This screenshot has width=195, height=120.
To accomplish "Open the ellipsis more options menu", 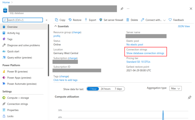I will (x=128, y=9).
